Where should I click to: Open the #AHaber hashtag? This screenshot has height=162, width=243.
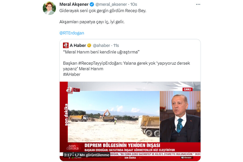[72, 75]
